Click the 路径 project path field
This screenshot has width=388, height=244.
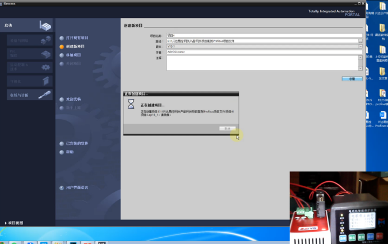click(262, 41)
